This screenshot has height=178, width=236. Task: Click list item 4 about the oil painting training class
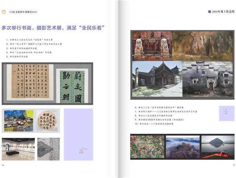click(x=29, y=52)
